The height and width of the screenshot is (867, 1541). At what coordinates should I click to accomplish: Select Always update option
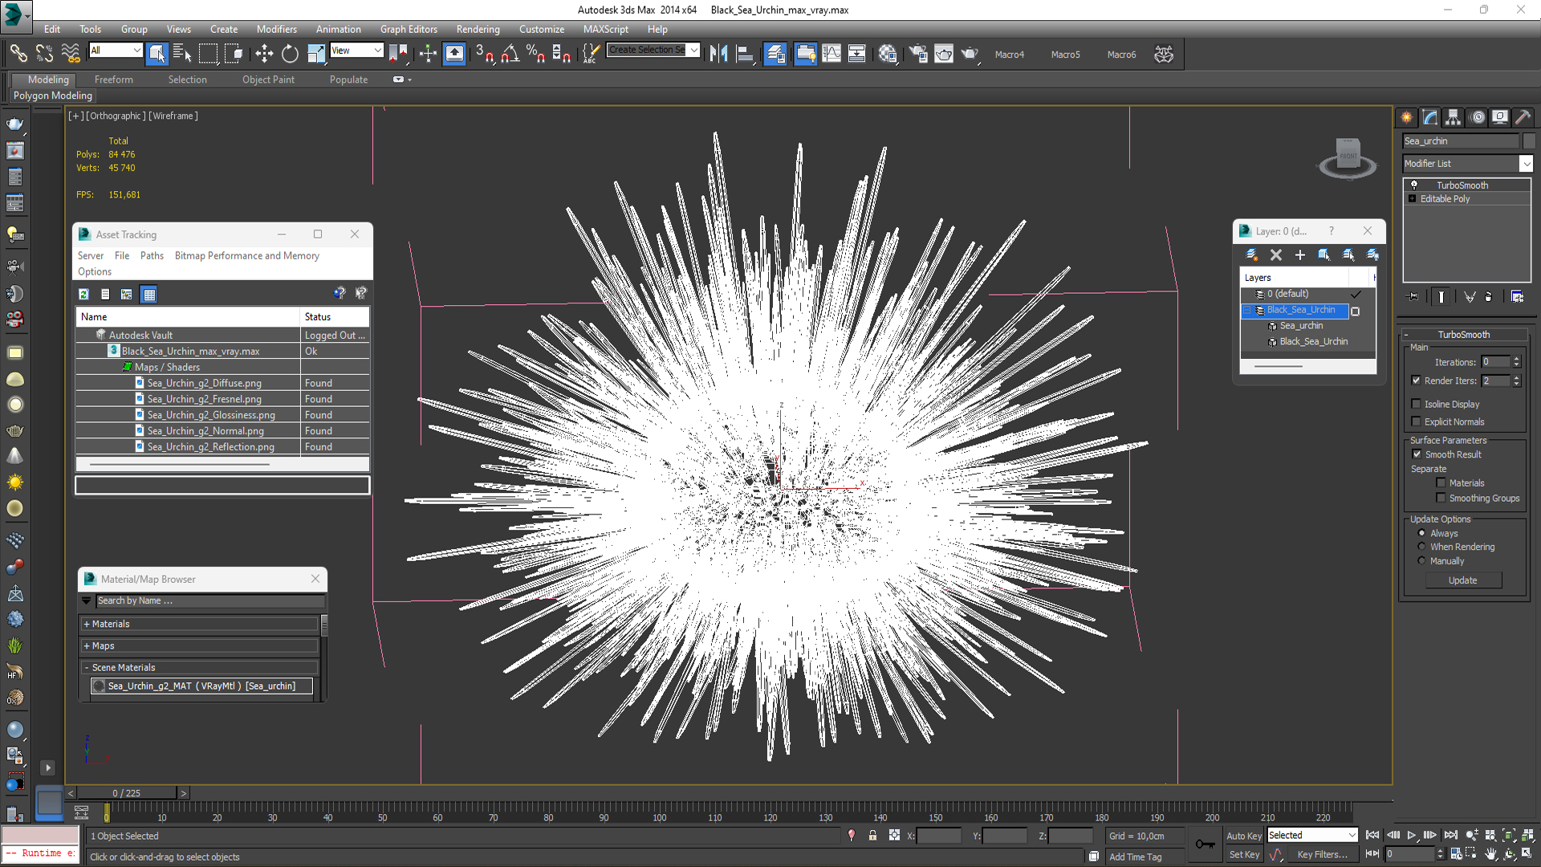(x=1421, y=533)
